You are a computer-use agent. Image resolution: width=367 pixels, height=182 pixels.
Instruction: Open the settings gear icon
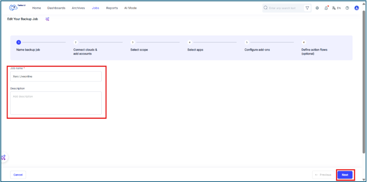tap(317, 8)
